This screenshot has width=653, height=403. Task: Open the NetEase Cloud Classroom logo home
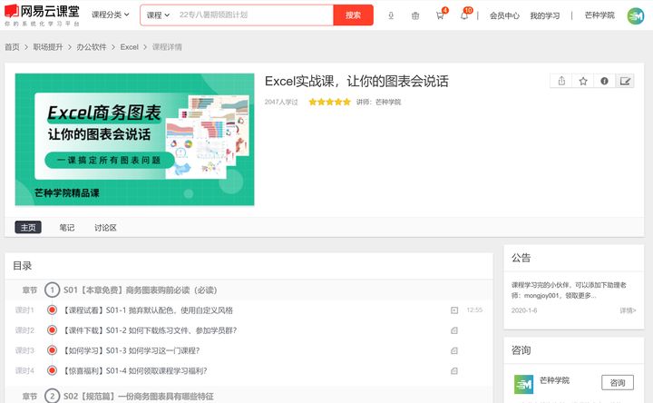42,15
